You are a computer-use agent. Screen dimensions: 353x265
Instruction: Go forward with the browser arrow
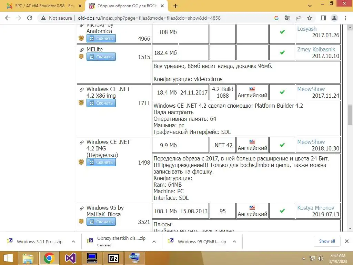click(x=19, y=18)
